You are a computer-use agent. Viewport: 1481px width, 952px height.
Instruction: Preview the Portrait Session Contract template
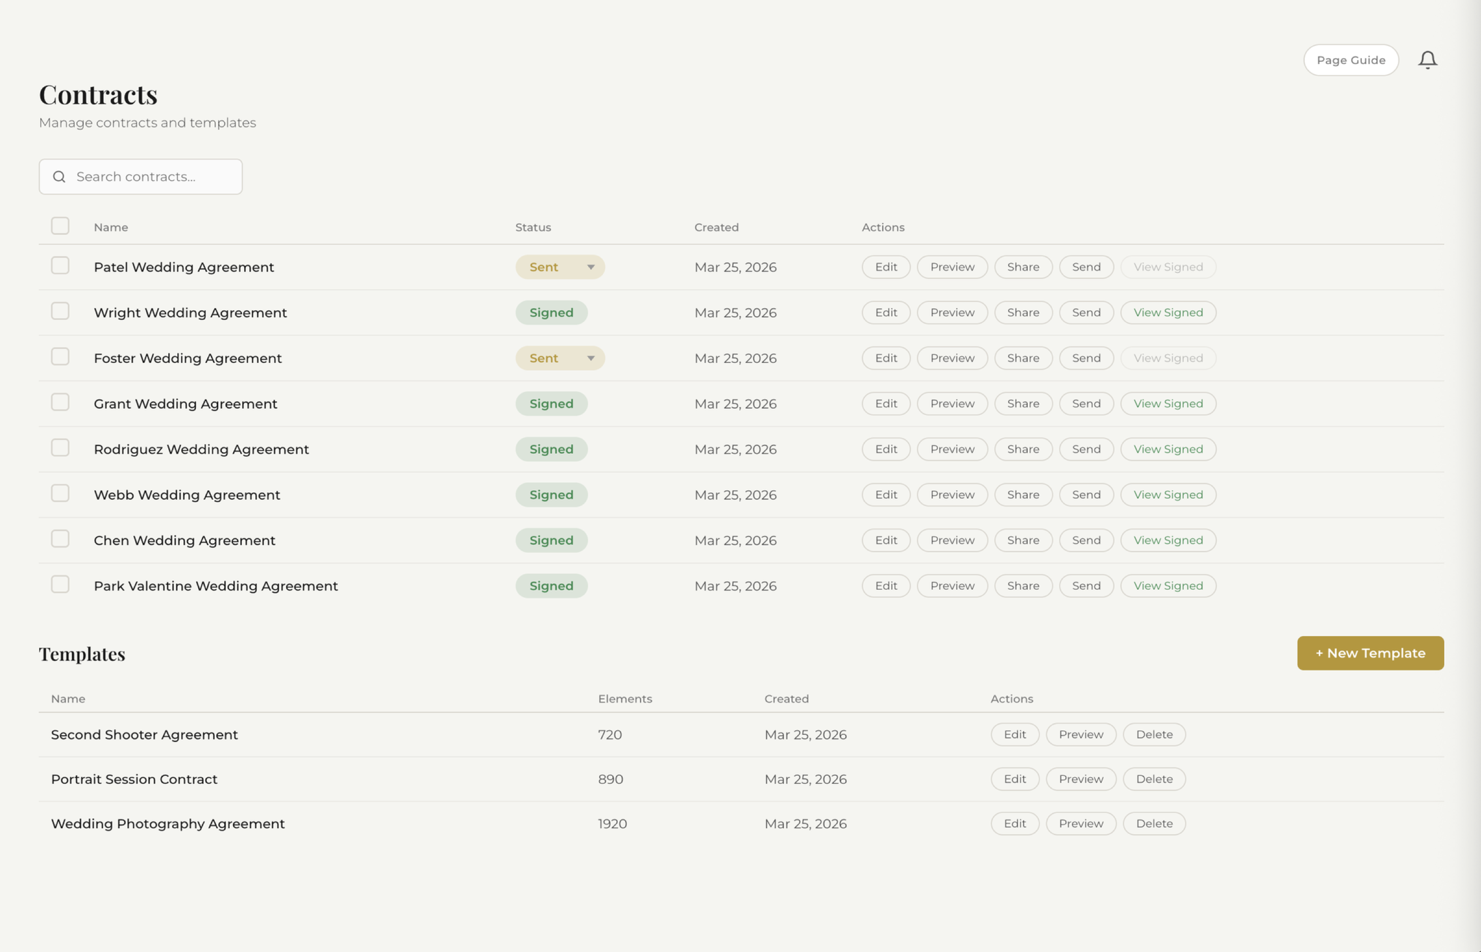point(1081,779)
